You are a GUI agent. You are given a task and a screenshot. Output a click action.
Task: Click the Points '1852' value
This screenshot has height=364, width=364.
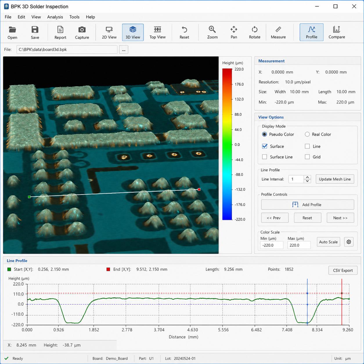pos(289,269)
